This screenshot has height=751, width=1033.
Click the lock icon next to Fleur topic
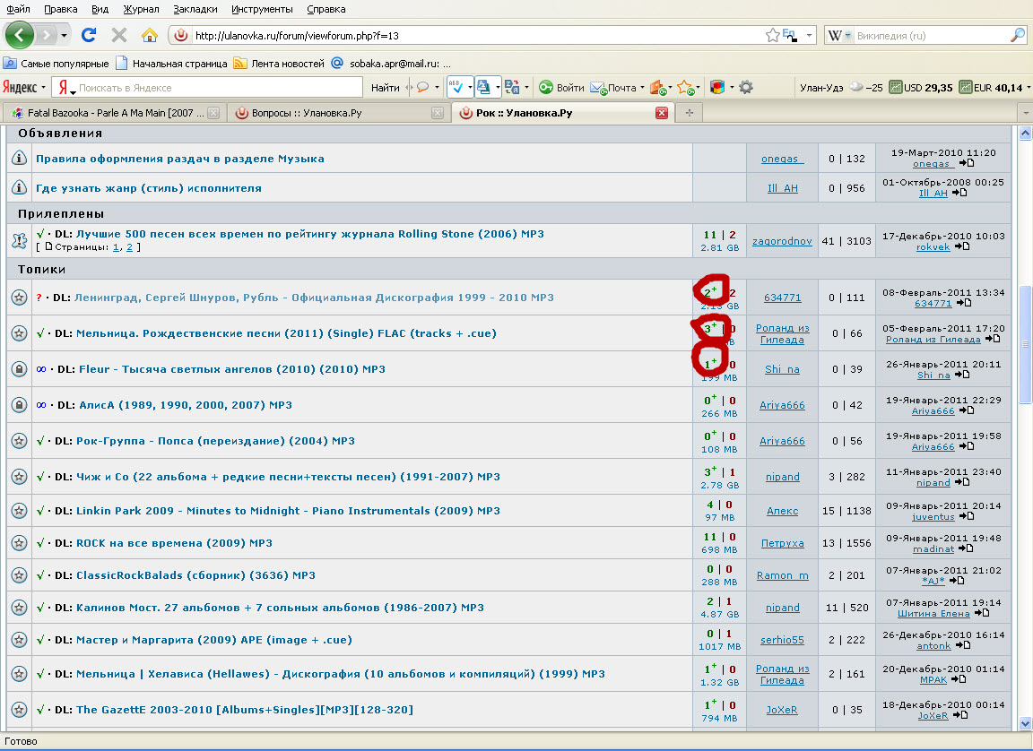click(18, 369)
